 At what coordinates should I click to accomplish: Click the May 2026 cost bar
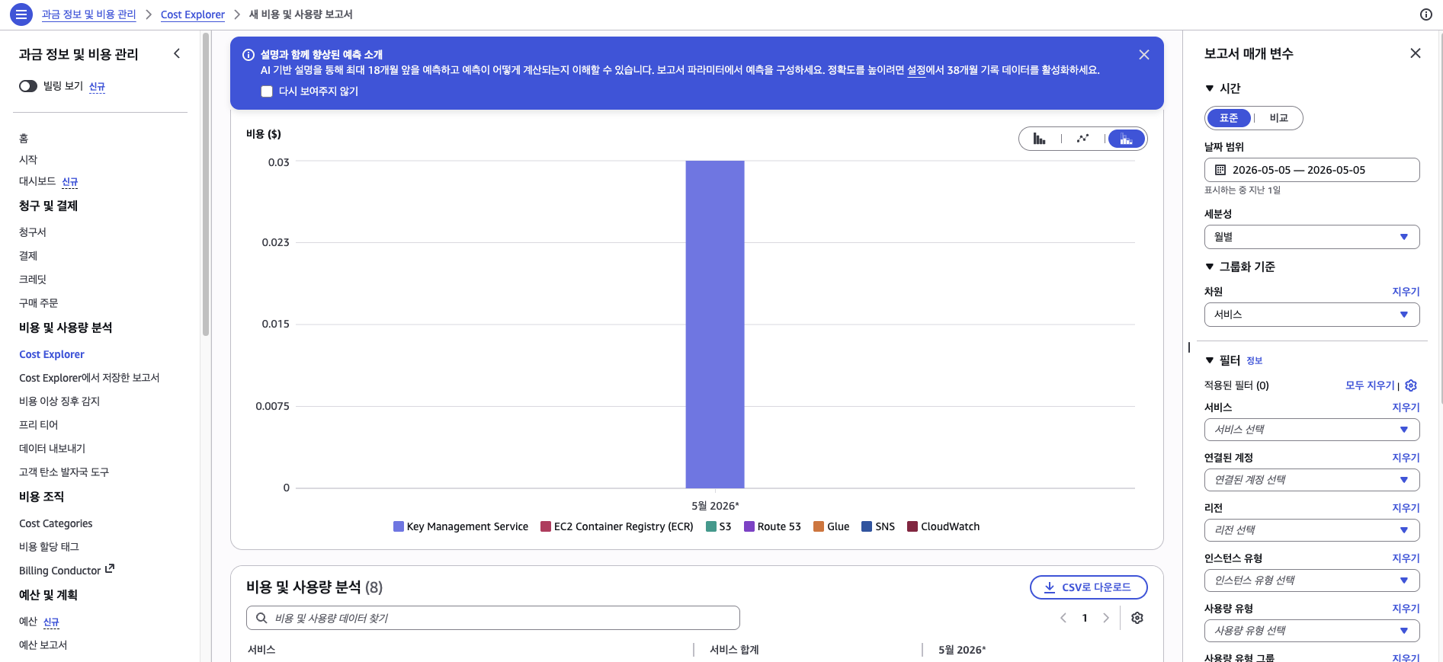click(715, 324)
